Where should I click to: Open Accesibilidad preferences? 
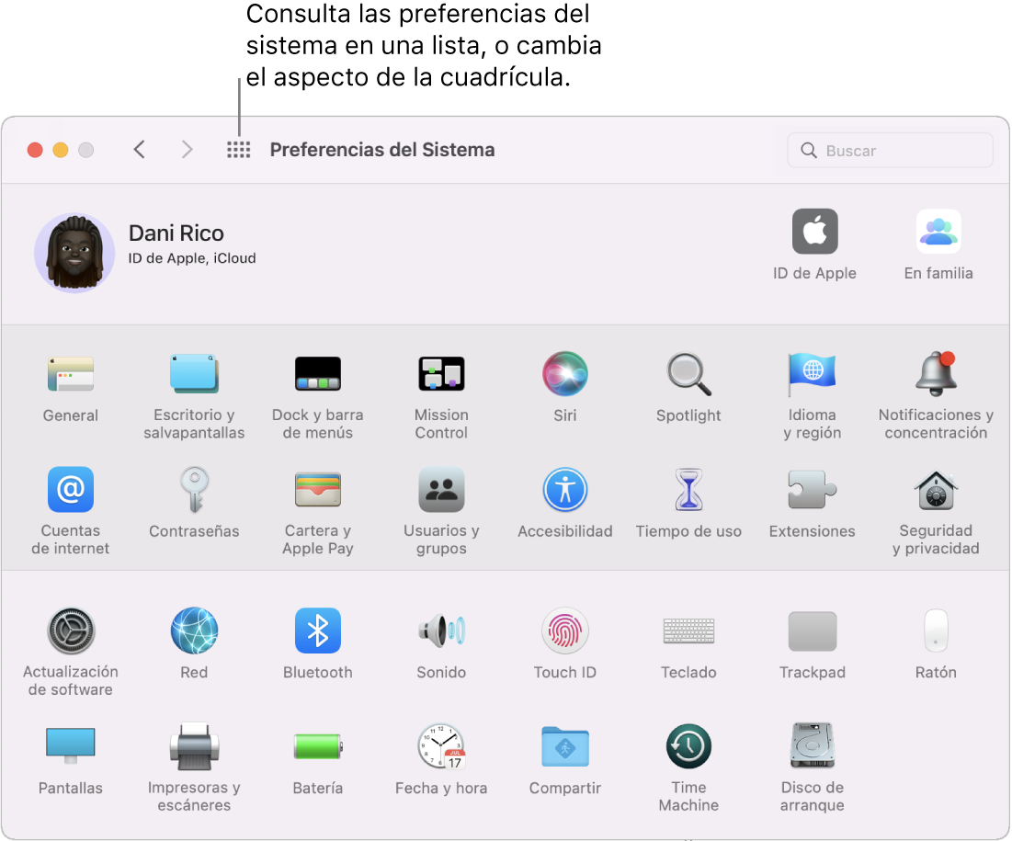pos(564,489)
